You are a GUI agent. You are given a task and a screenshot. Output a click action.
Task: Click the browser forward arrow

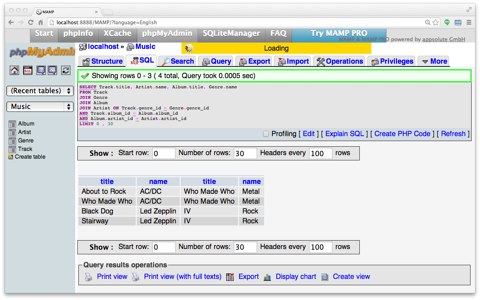(21, 22)
